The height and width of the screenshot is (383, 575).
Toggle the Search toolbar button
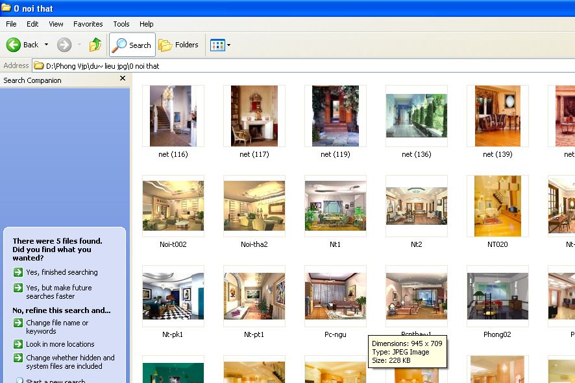[x=132, y=45]
